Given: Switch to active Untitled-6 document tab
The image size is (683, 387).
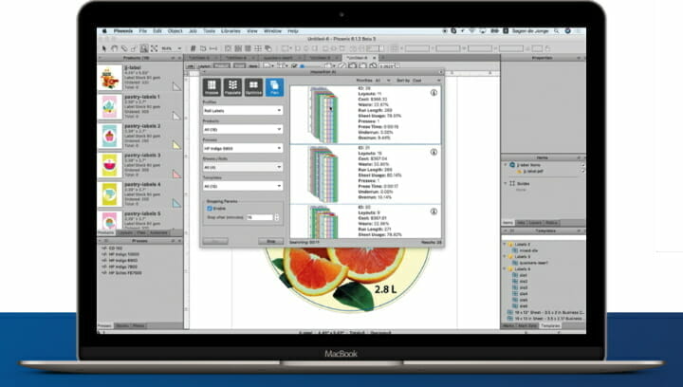Looking at the screenshot, I should 360,58.
